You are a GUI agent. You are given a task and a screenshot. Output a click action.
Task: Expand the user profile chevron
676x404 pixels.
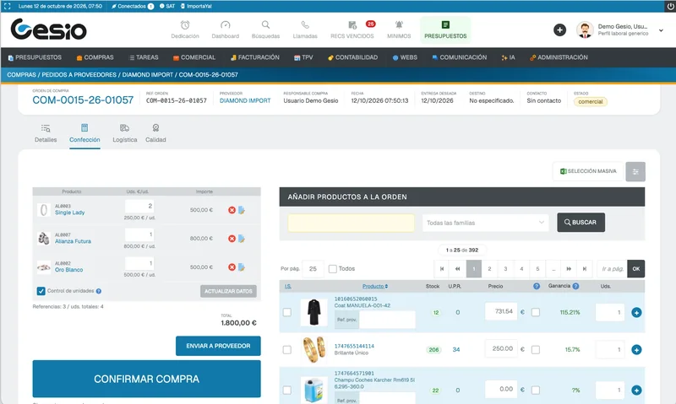tap(661, 30)
